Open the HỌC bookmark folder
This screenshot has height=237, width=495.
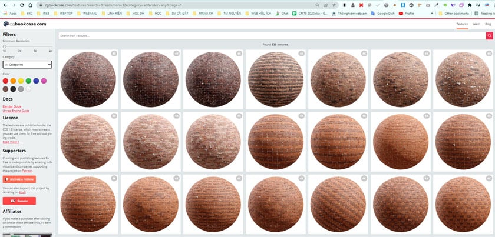point(155,13)
